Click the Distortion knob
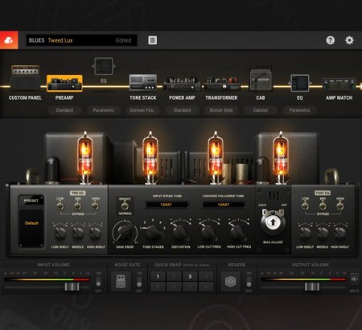Screen dimensions: 362x330 (181, 233)
